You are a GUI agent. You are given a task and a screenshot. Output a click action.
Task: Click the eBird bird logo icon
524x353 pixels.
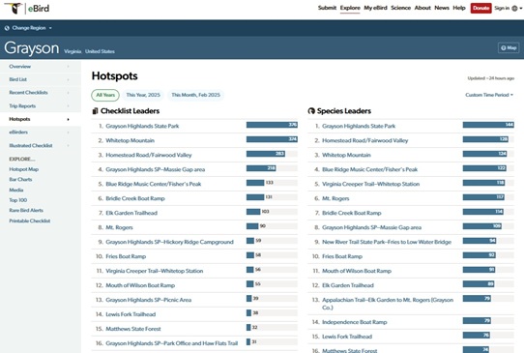[14, 8]
